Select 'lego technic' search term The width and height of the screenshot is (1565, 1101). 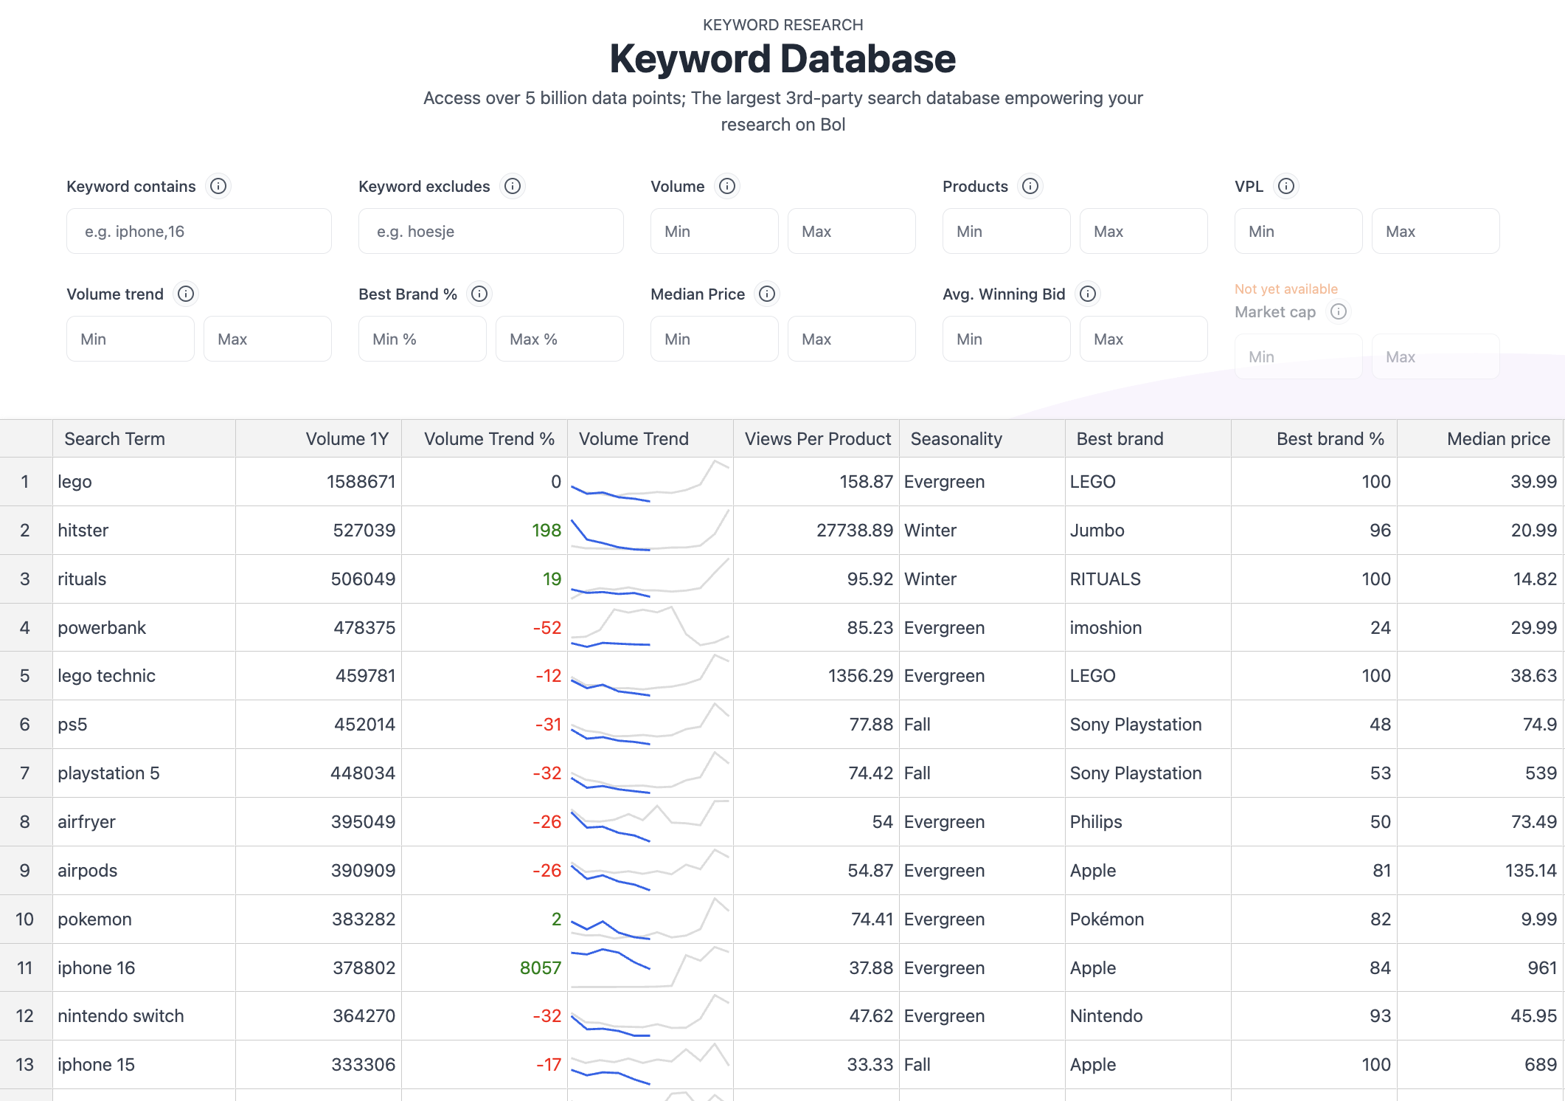tap(145, 676)
